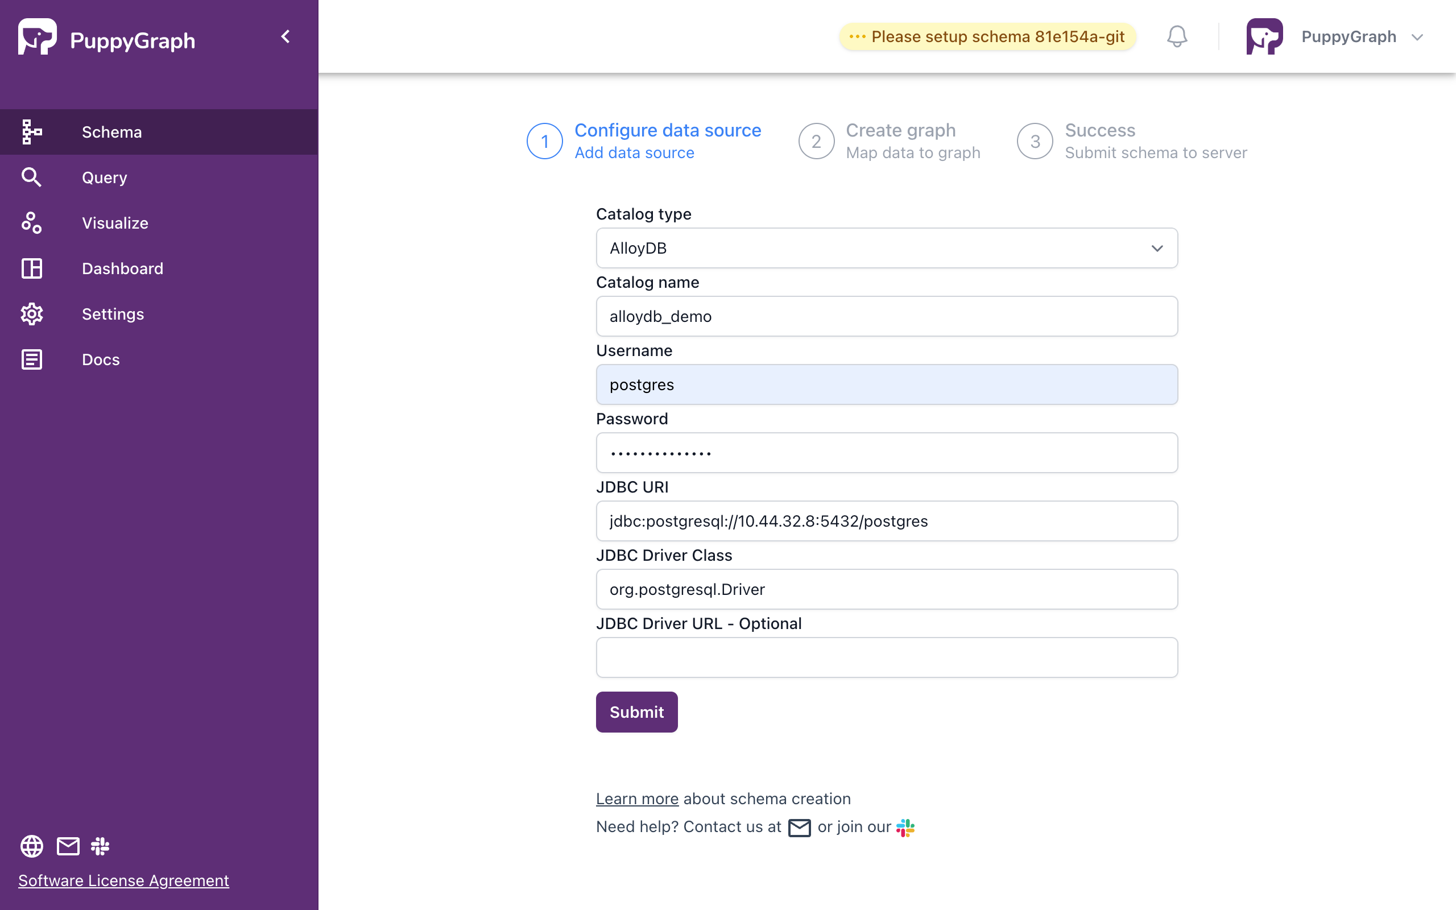The width and height of the screenshot is (1456, 910).
Task: Click the JDBC URI input field
Action: 887,520
